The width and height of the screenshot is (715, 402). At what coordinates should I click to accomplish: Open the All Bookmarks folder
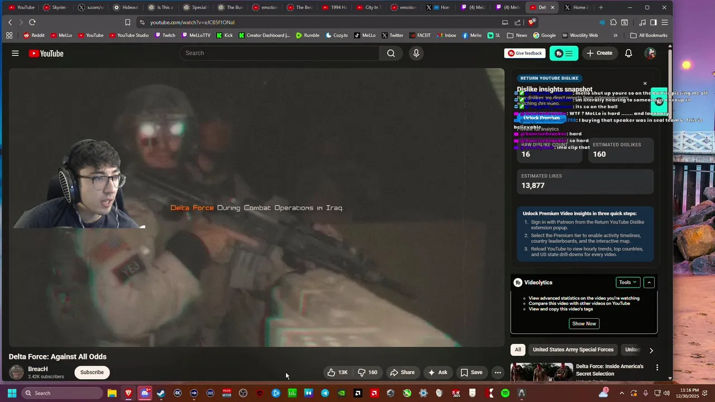pos(649,35)
